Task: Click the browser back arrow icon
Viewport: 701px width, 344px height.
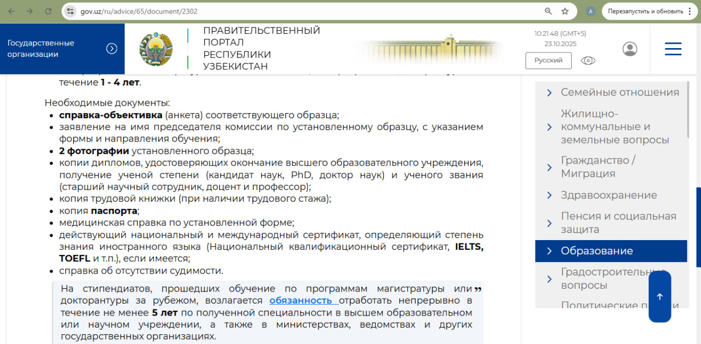Action: (12, 11)
